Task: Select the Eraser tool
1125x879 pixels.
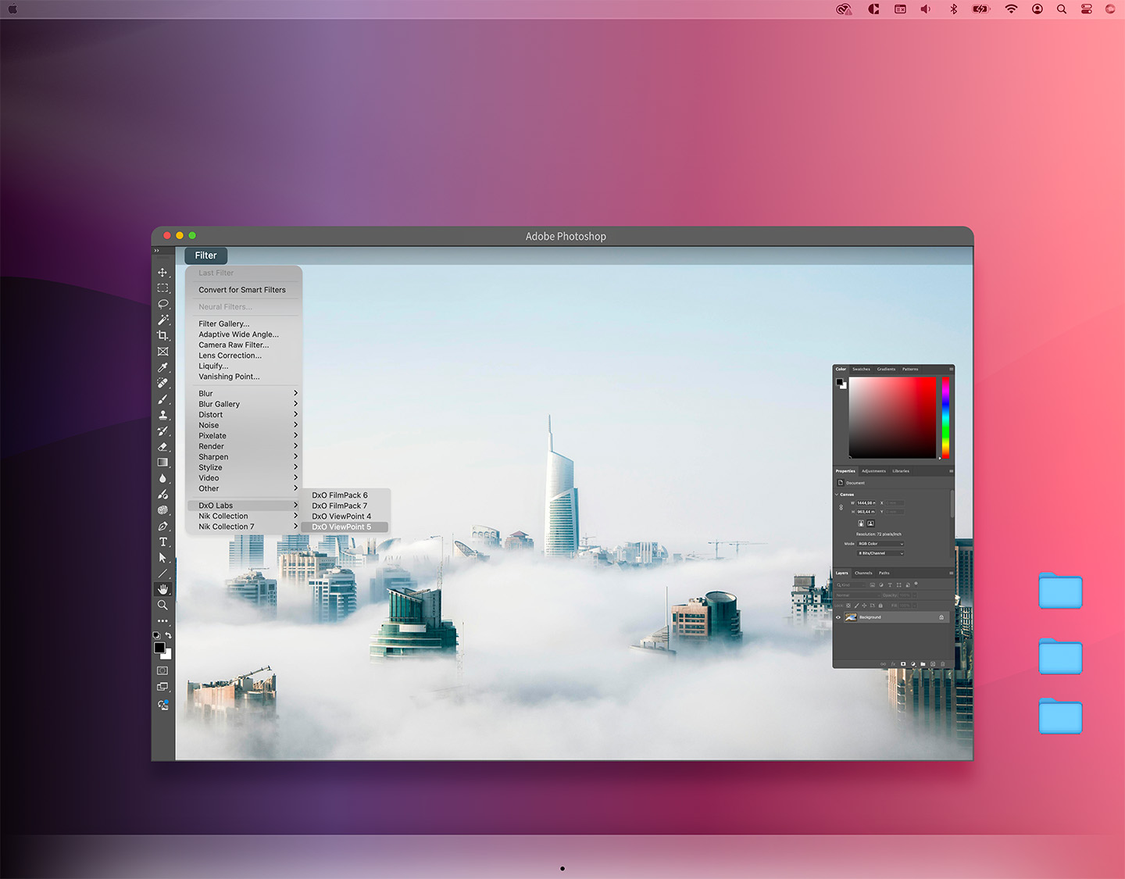Action: coord(162,447)
